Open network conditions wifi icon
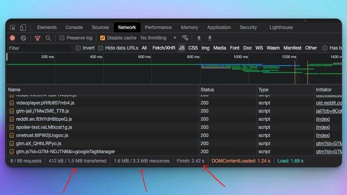Screen dimensions: 347x195 tap(185, 38)
